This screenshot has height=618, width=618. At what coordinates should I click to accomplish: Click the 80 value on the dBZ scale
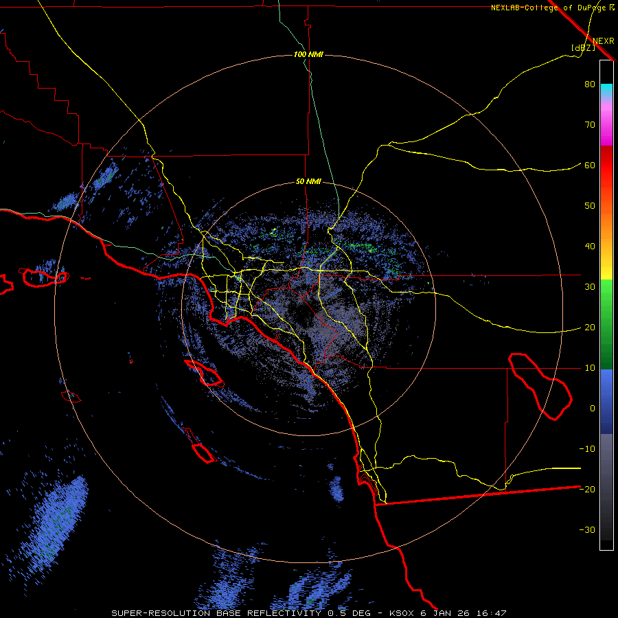point(590,84)
